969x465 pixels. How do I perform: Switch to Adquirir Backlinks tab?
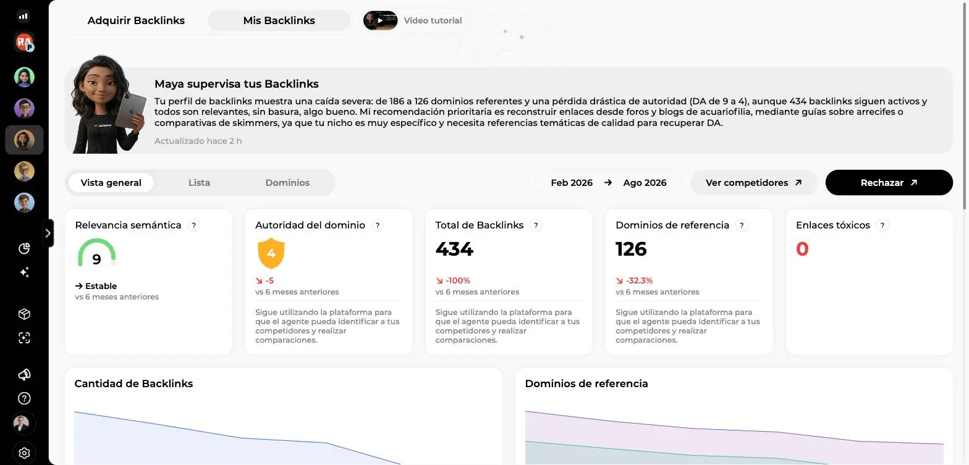click(x=136, y=20)
